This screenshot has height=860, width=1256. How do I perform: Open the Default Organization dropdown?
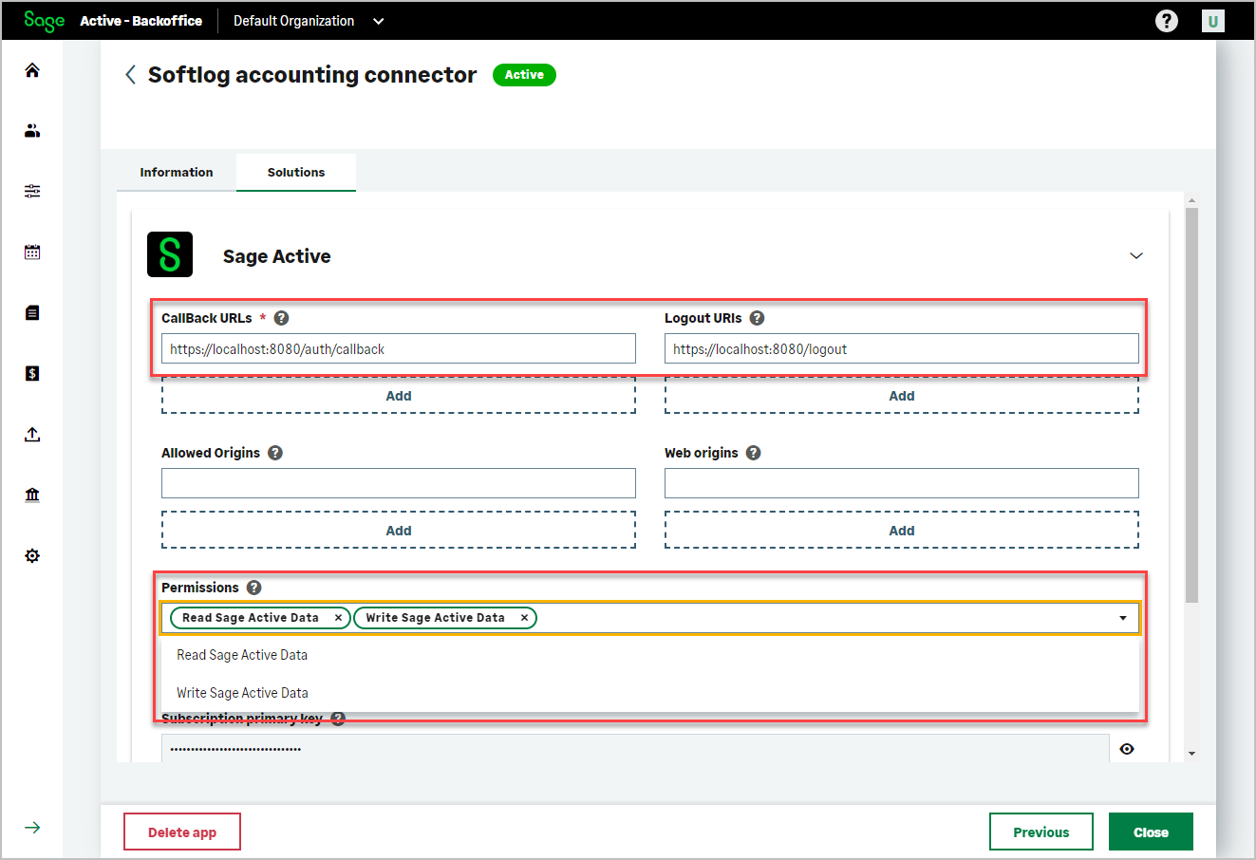pos(309,21)
